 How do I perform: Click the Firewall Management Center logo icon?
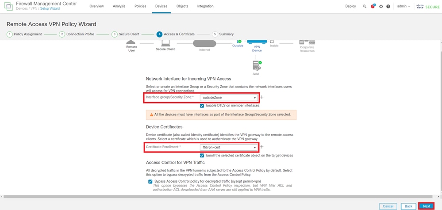(8, 6)
